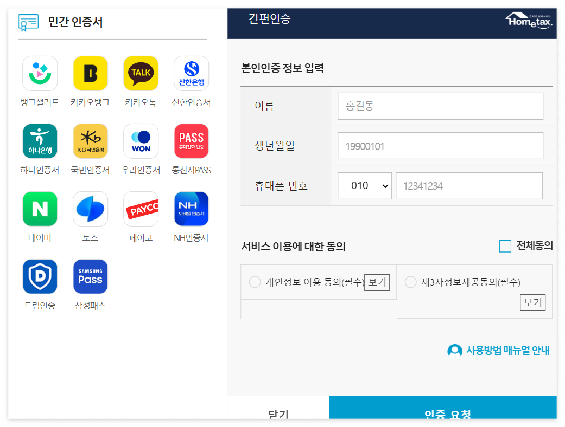Screen dimensions: 565x427
Task: Click the 네이버 text label
Action: tap(40, 238)
